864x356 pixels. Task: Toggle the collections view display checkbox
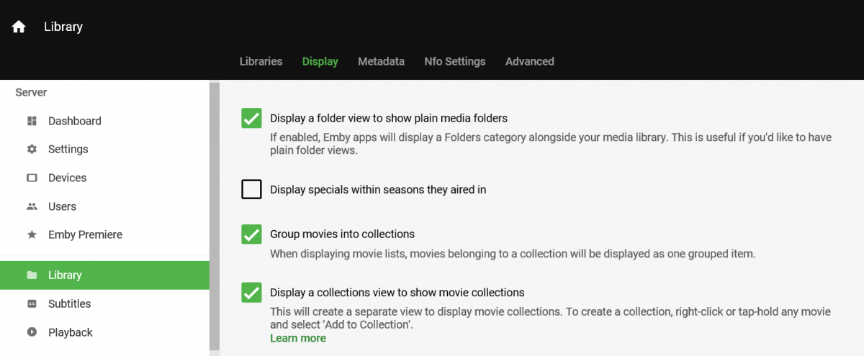click(x=251, y=293)
